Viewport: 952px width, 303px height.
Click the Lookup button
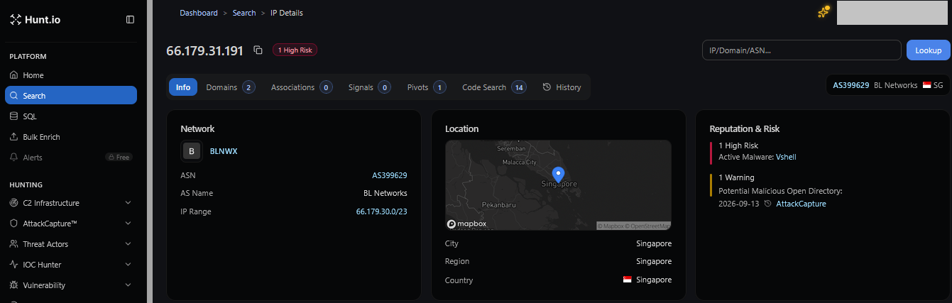[x=928, y=50]
